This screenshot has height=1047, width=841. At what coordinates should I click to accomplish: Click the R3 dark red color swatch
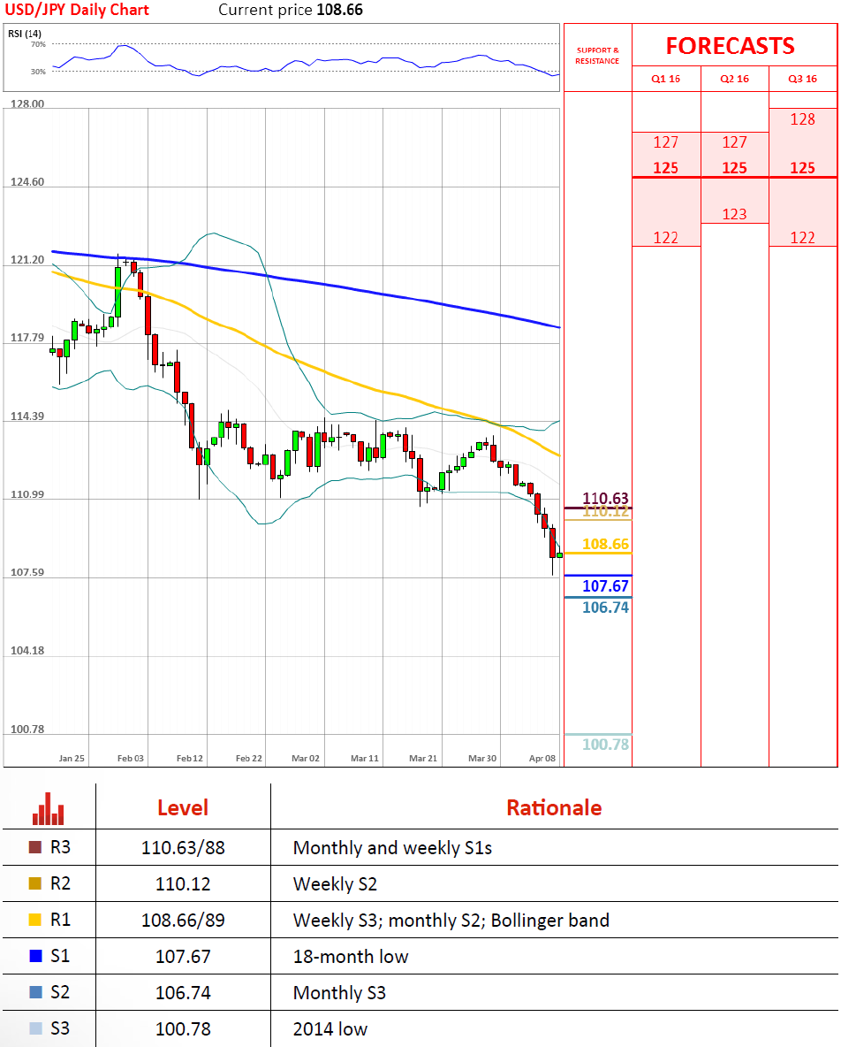35,847
